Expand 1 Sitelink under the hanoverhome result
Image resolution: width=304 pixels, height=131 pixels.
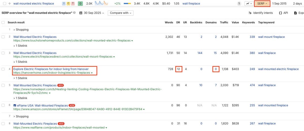(x=20, y=78)
